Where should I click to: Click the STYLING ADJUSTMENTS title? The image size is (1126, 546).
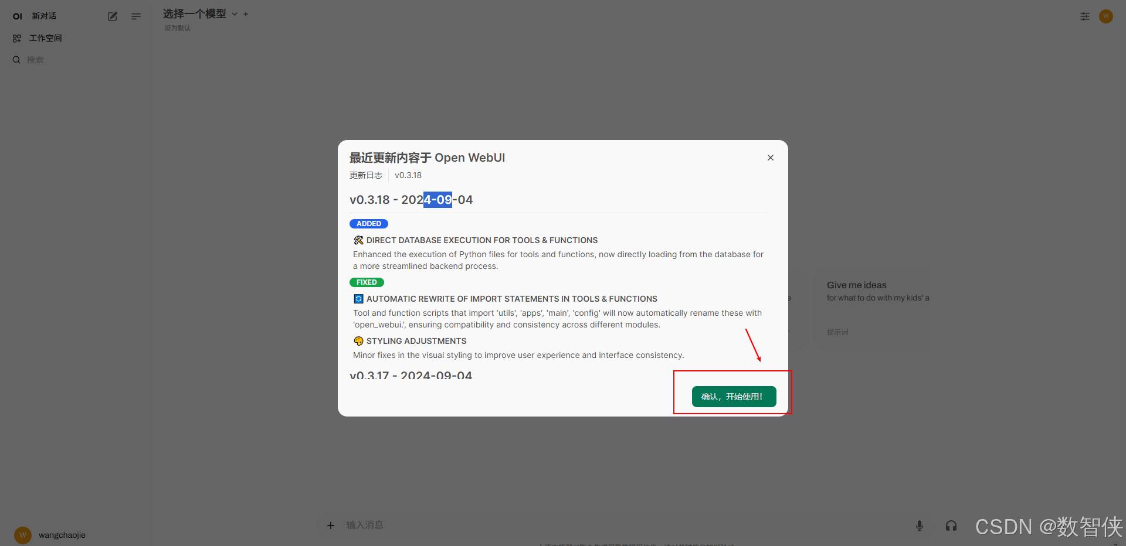[x=416, y=341]
